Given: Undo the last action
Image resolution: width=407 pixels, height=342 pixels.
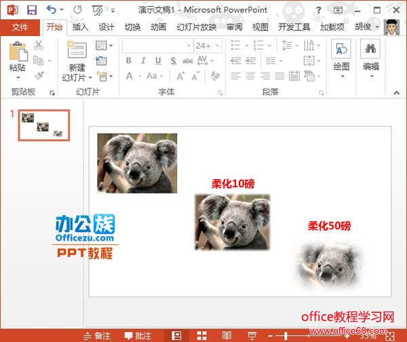Looking at the screenshot, I should click(x=51, y=10).
